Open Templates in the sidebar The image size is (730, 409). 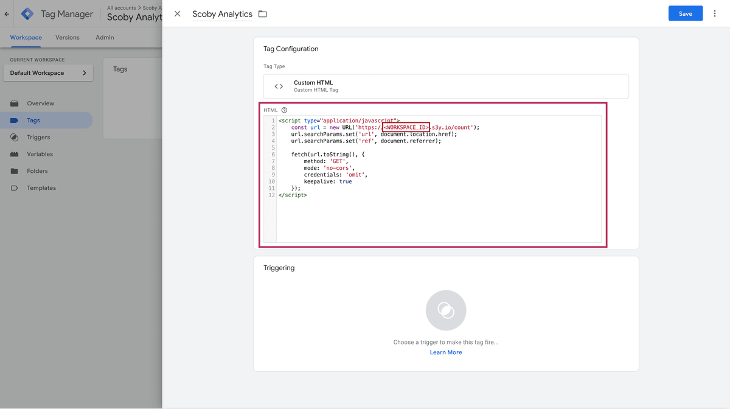(x=41, y=188)
